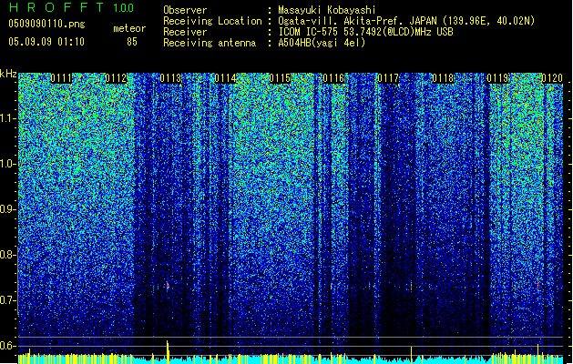
Task: Click the 0115 time marker
Action: coord(279,78)
